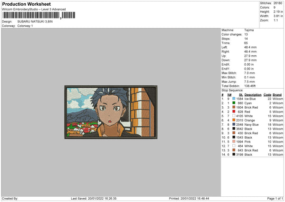Screen dimensions: 285x202
Task: Click the design name 'SUBARU NATSUKI 3,8IN'
Action: [35, 21]
